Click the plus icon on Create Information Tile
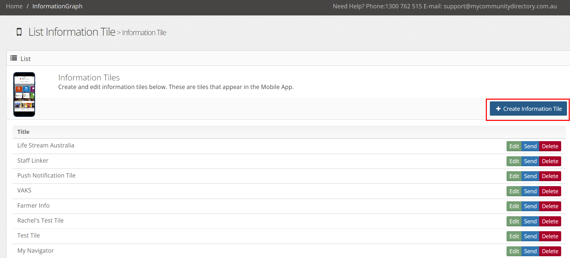This screenshot has width=570, height=258. point(498,109)
